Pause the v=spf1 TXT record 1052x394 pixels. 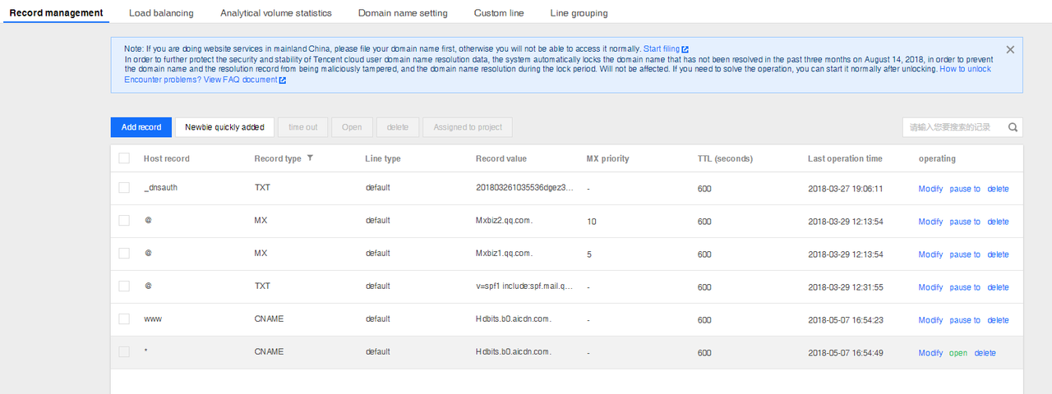tap(965, 287)
